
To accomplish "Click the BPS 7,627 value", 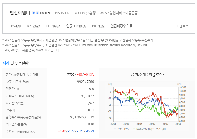I will point(33,26).
